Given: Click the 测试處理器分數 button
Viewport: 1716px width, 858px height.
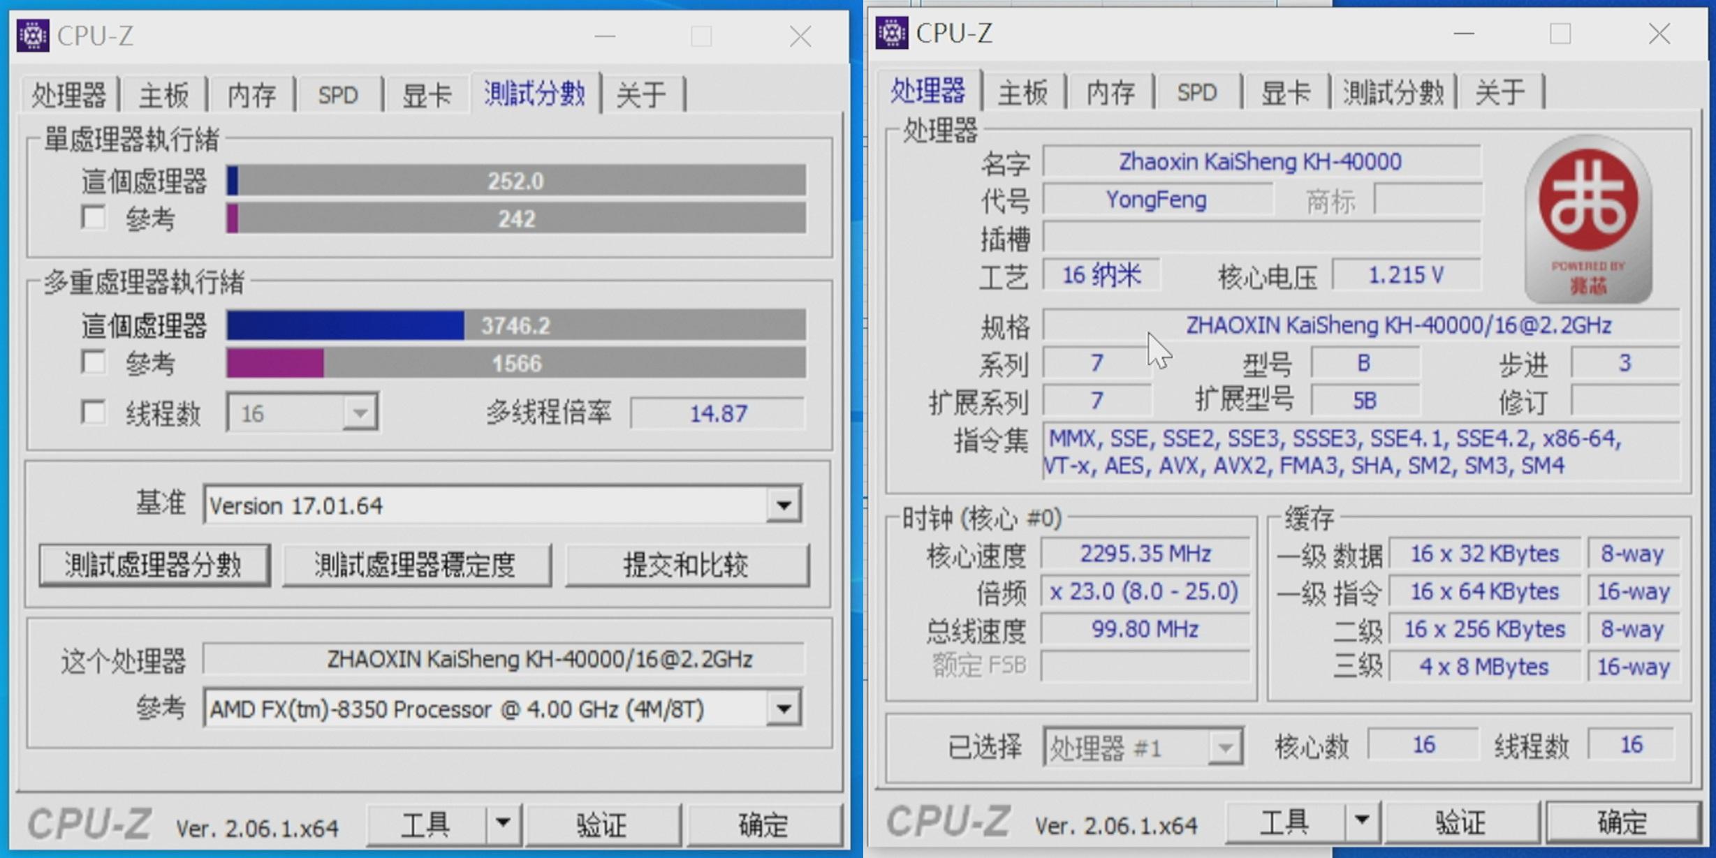Looking at the screenshot, I should [x=155, y=564].
